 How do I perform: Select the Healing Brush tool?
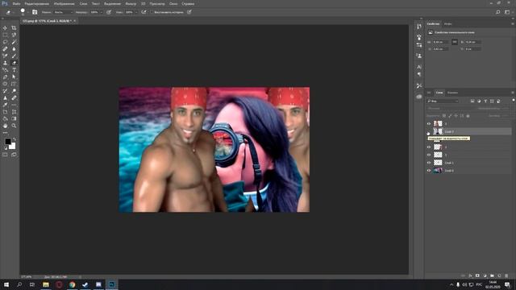[x=5, y=49]
